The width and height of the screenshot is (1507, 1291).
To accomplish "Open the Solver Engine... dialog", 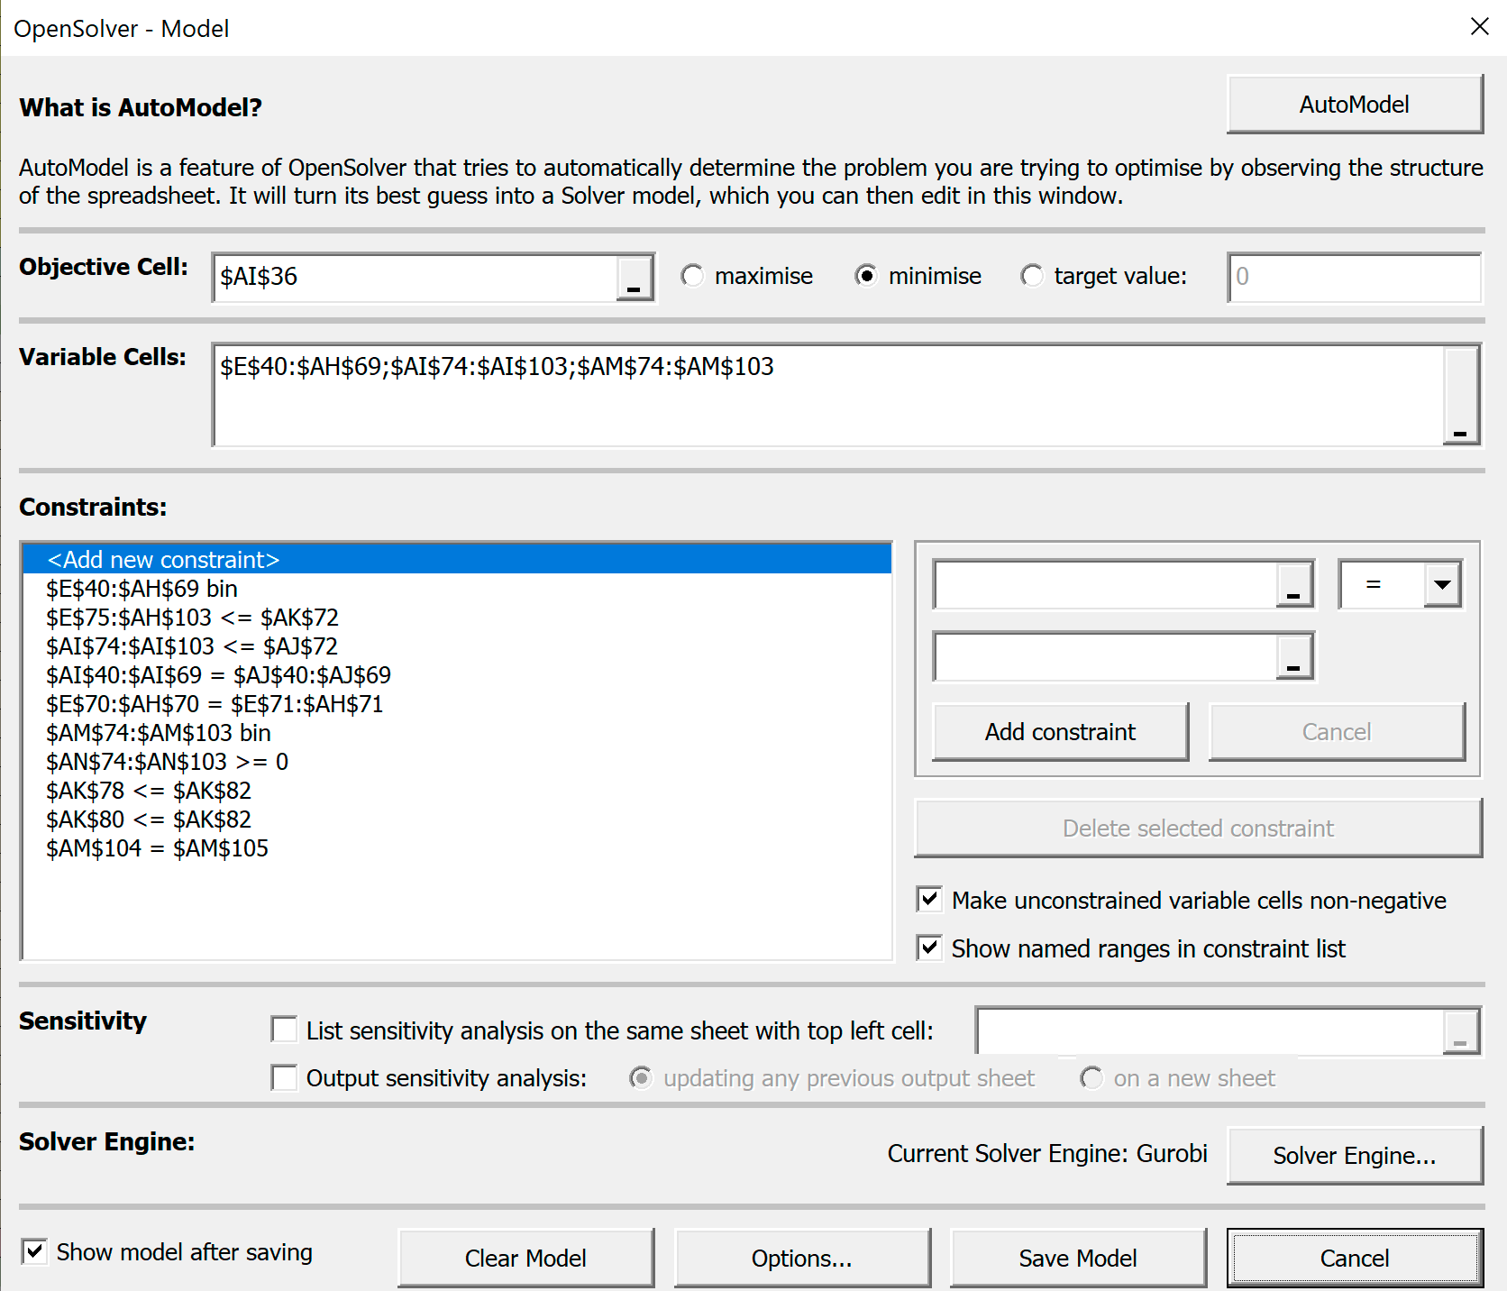I will click(1355, 1156).
